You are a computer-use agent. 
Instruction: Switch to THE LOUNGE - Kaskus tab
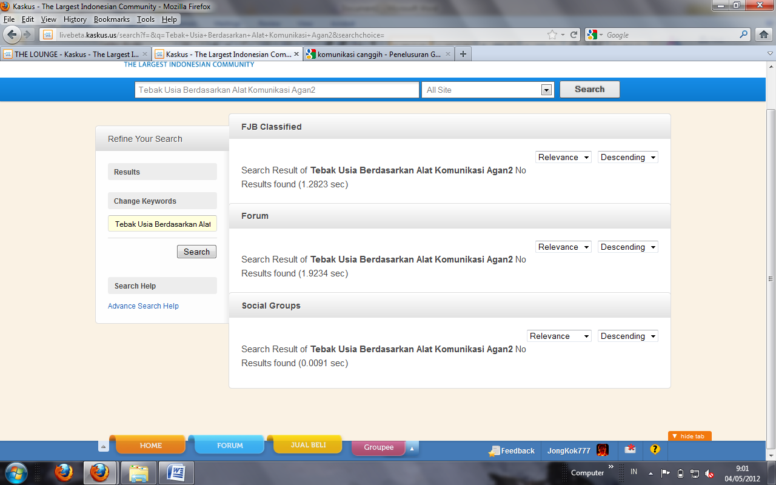click(x=76, y=54)
